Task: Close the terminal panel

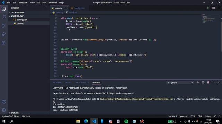Action: click(219, 82)
